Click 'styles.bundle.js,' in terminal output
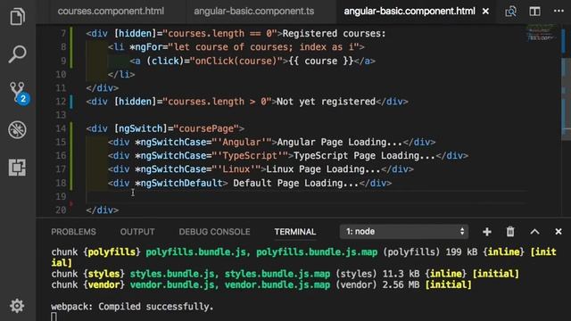Screen dimensions: 571x321 pos(175,274)
